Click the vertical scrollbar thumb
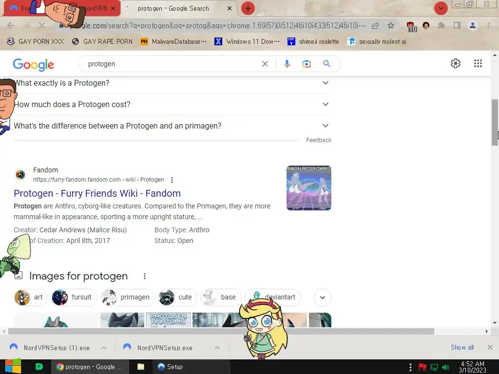This screenshot has height=374, width=499. (495, 122)
